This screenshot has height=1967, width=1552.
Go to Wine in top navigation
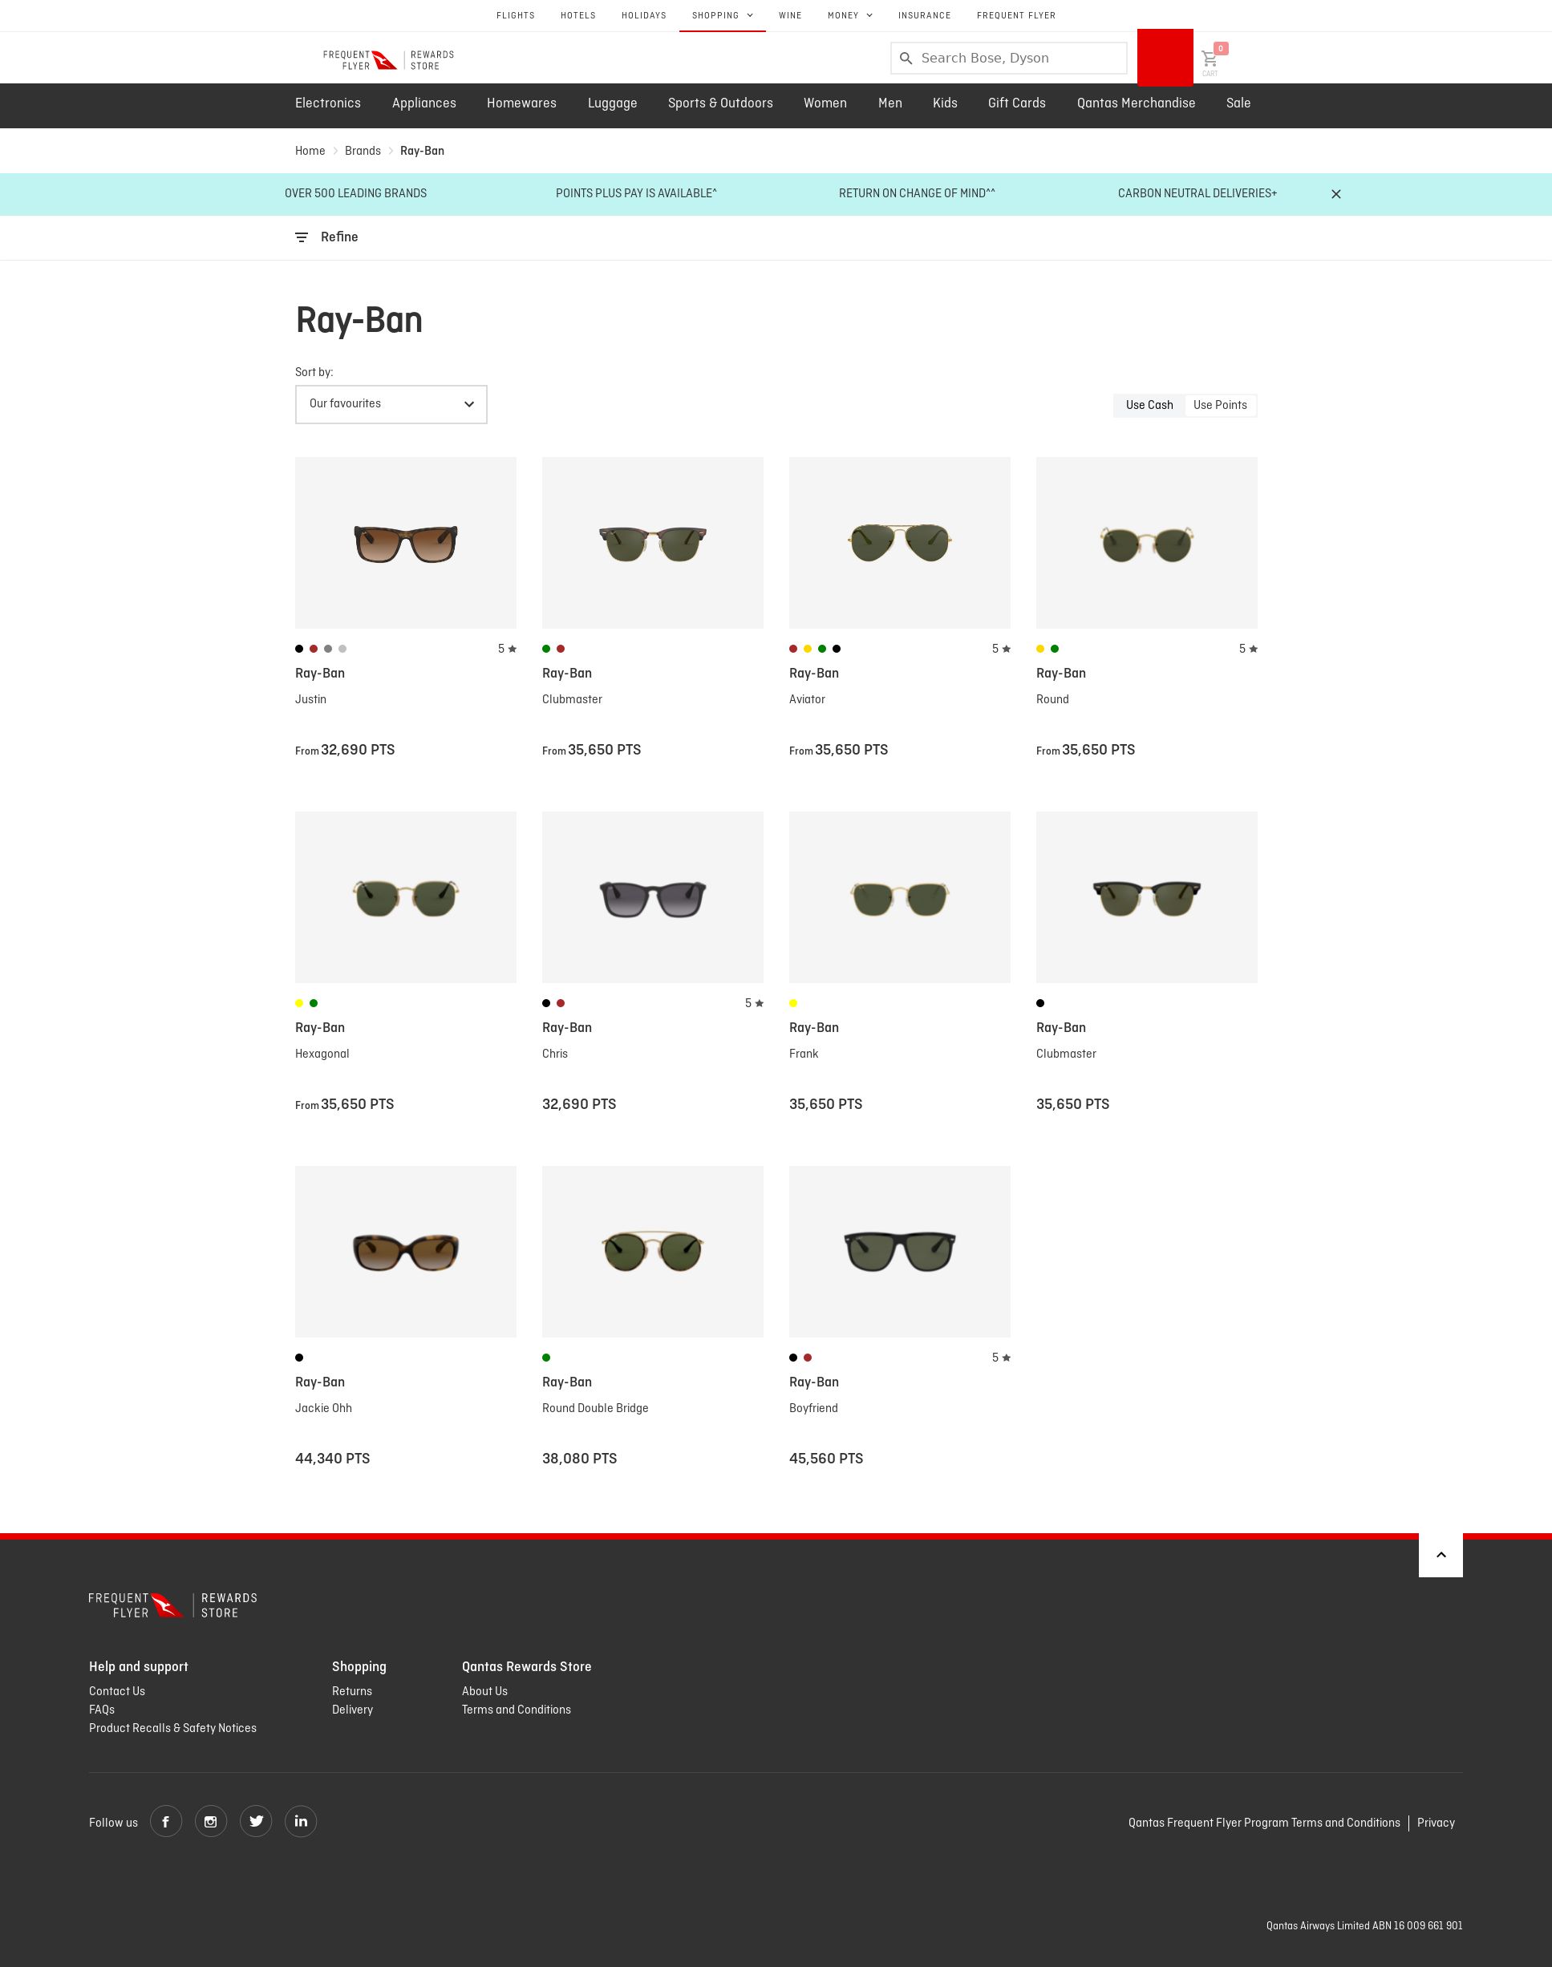(x=791, y=15)
